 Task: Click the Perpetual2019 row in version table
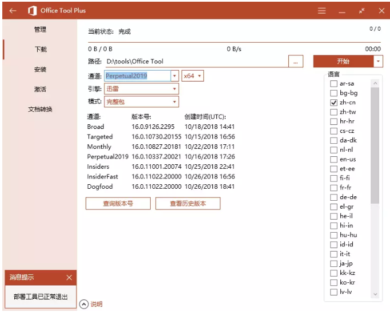point(161,156)
